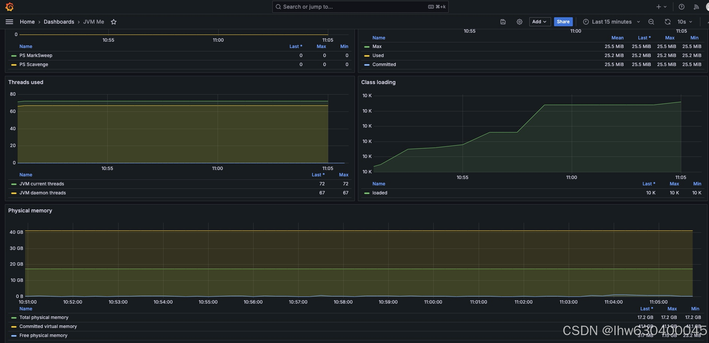Viewport: 709px width, 343px height.
Task: Click loaded legend green color swatch
Action: click(367, 193)
